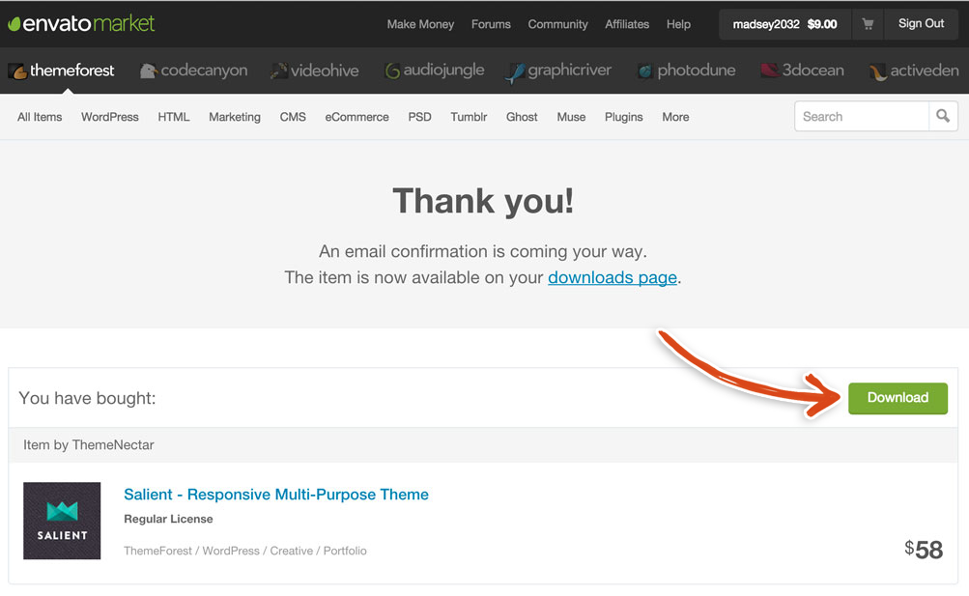
Task: Open the shopping cart icon
Action: coord(868,24)
